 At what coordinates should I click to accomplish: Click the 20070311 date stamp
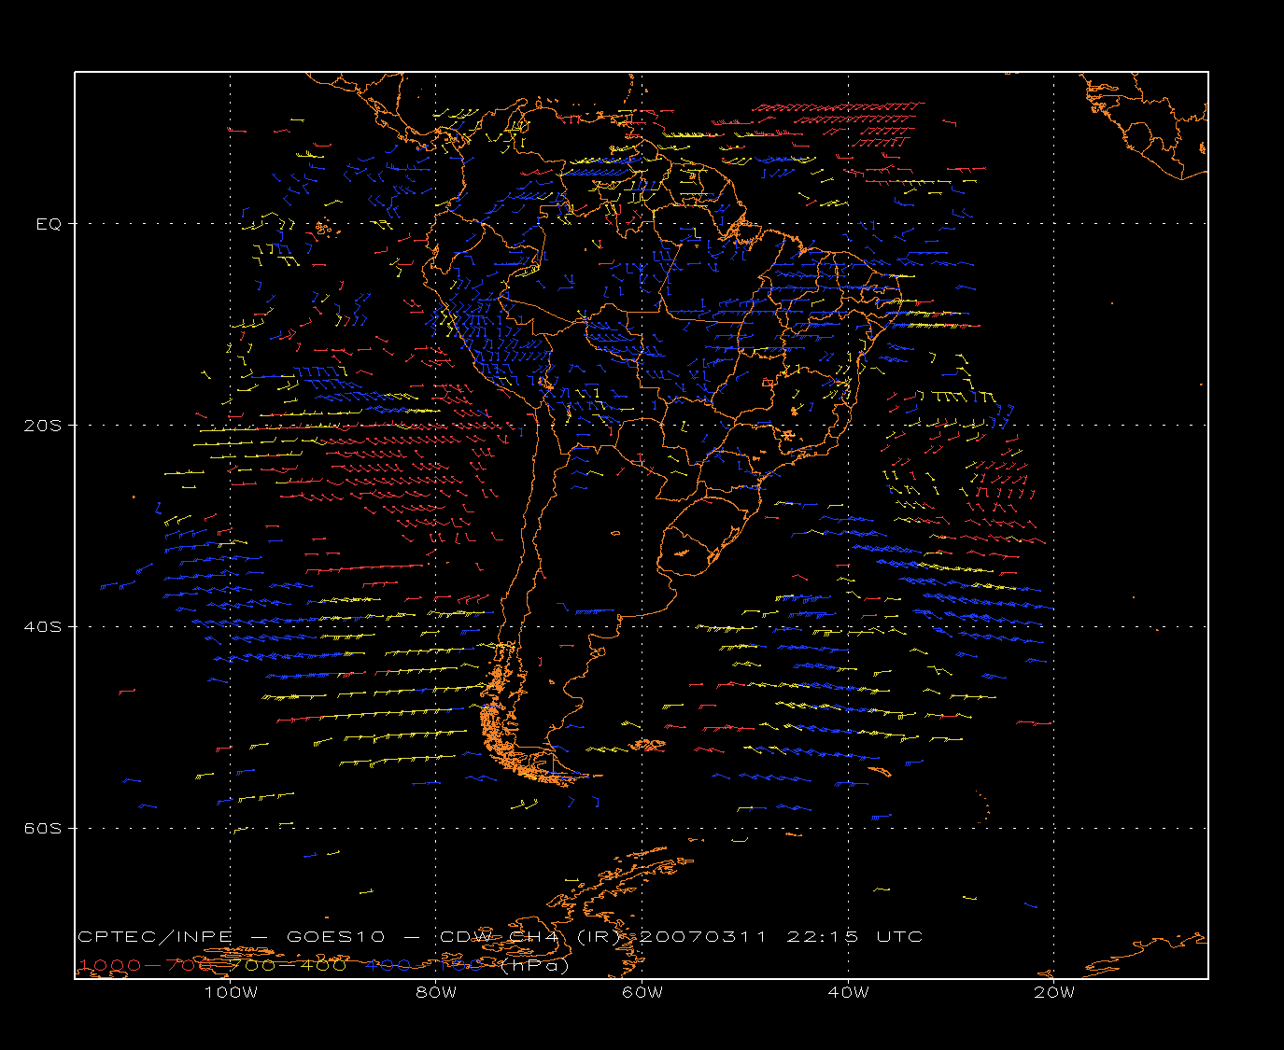coord(703,936)
